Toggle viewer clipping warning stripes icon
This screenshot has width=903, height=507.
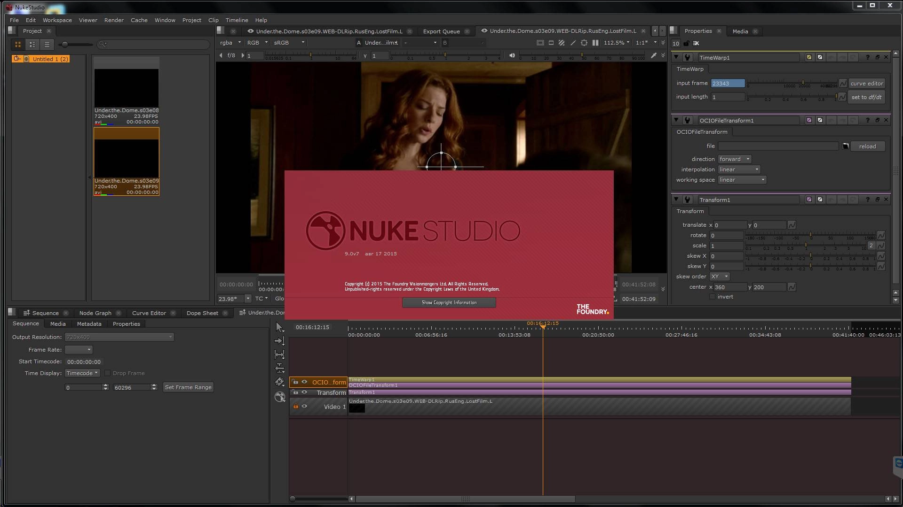[562, 43]
